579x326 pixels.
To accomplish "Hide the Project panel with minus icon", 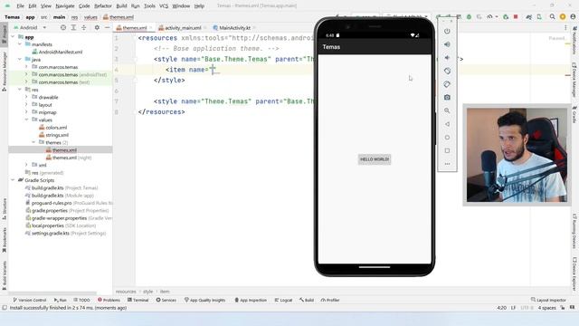I will click(107, 28).
